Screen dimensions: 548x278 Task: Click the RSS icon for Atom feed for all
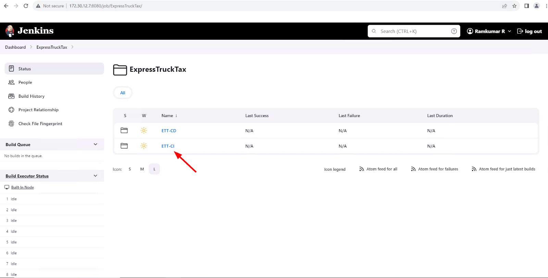point(362,169)
